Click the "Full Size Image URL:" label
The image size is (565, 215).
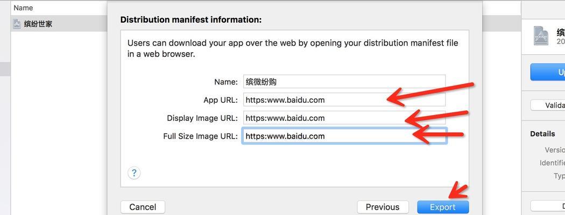coord(200,136)
